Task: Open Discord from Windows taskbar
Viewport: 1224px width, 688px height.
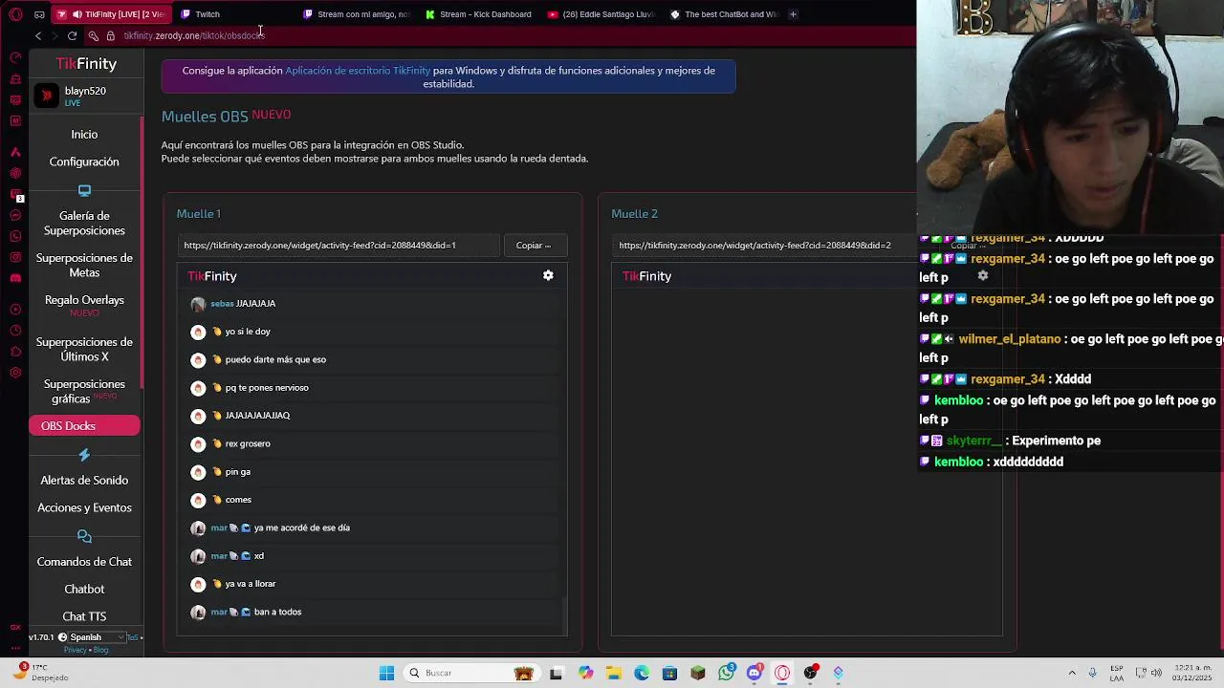Action: click(754, 673)
